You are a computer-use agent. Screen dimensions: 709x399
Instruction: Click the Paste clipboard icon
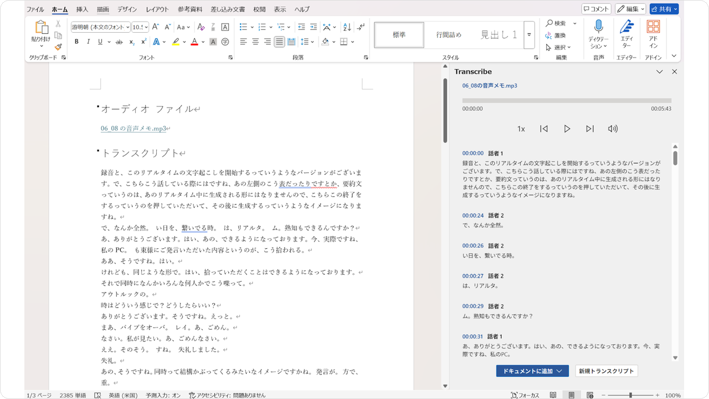41,28
